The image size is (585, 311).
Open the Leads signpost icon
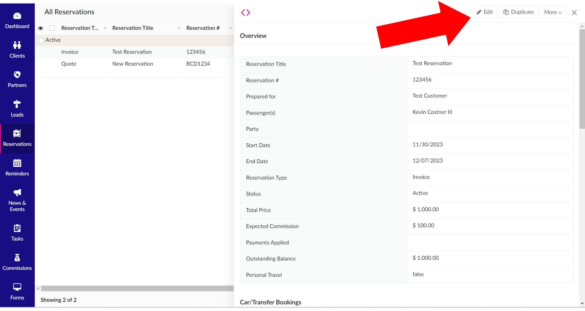tap(17, 104)
